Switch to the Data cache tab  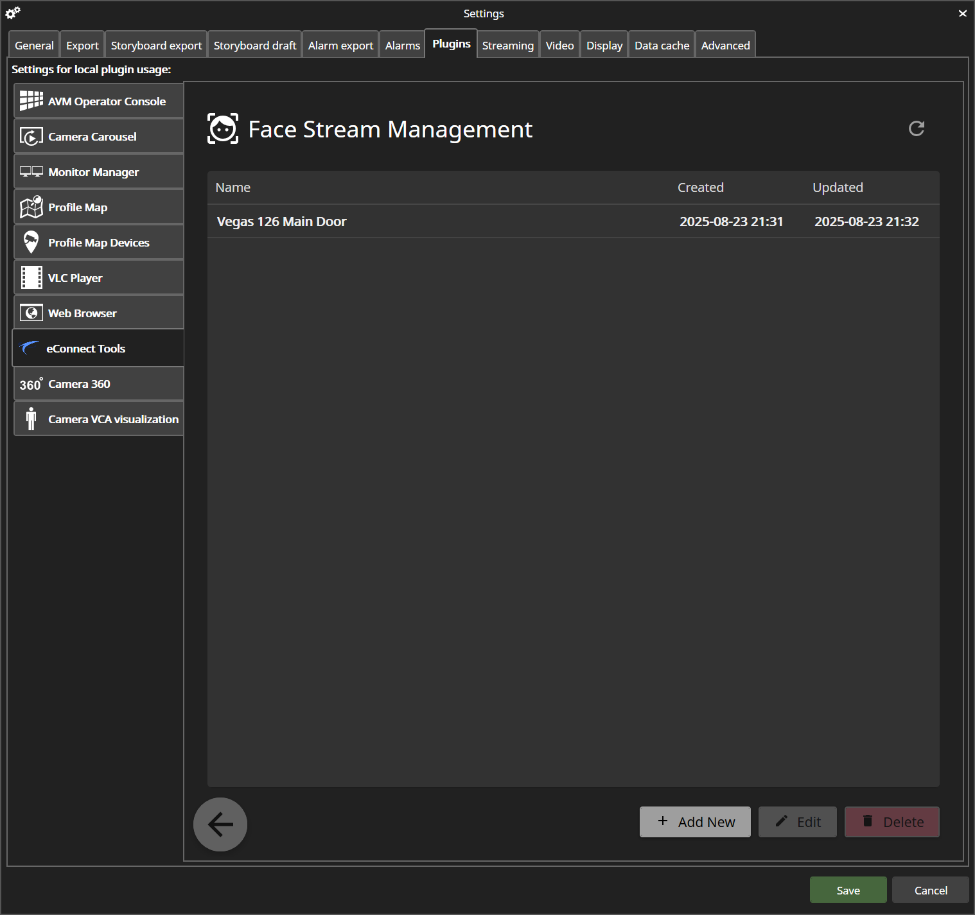(662, 44)
